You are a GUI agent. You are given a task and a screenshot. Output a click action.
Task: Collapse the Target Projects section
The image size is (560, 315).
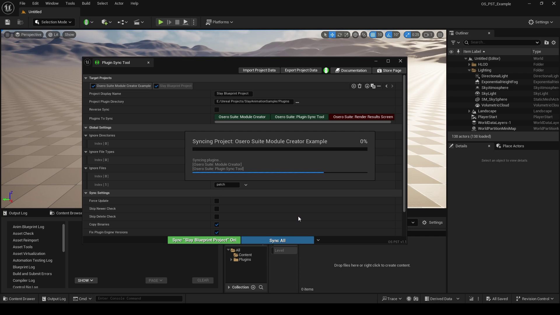pos(86,78)
